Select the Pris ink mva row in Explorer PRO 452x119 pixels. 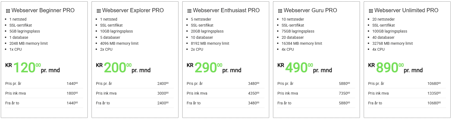coord(135,93)
